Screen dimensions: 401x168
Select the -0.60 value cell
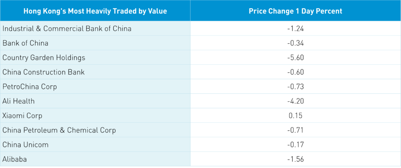click(x=295, y=72)
